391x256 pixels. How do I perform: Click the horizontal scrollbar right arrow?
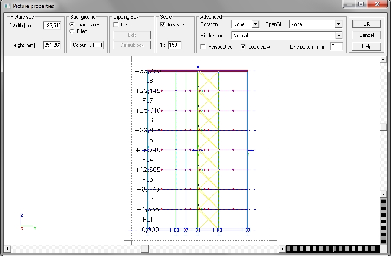282,249
